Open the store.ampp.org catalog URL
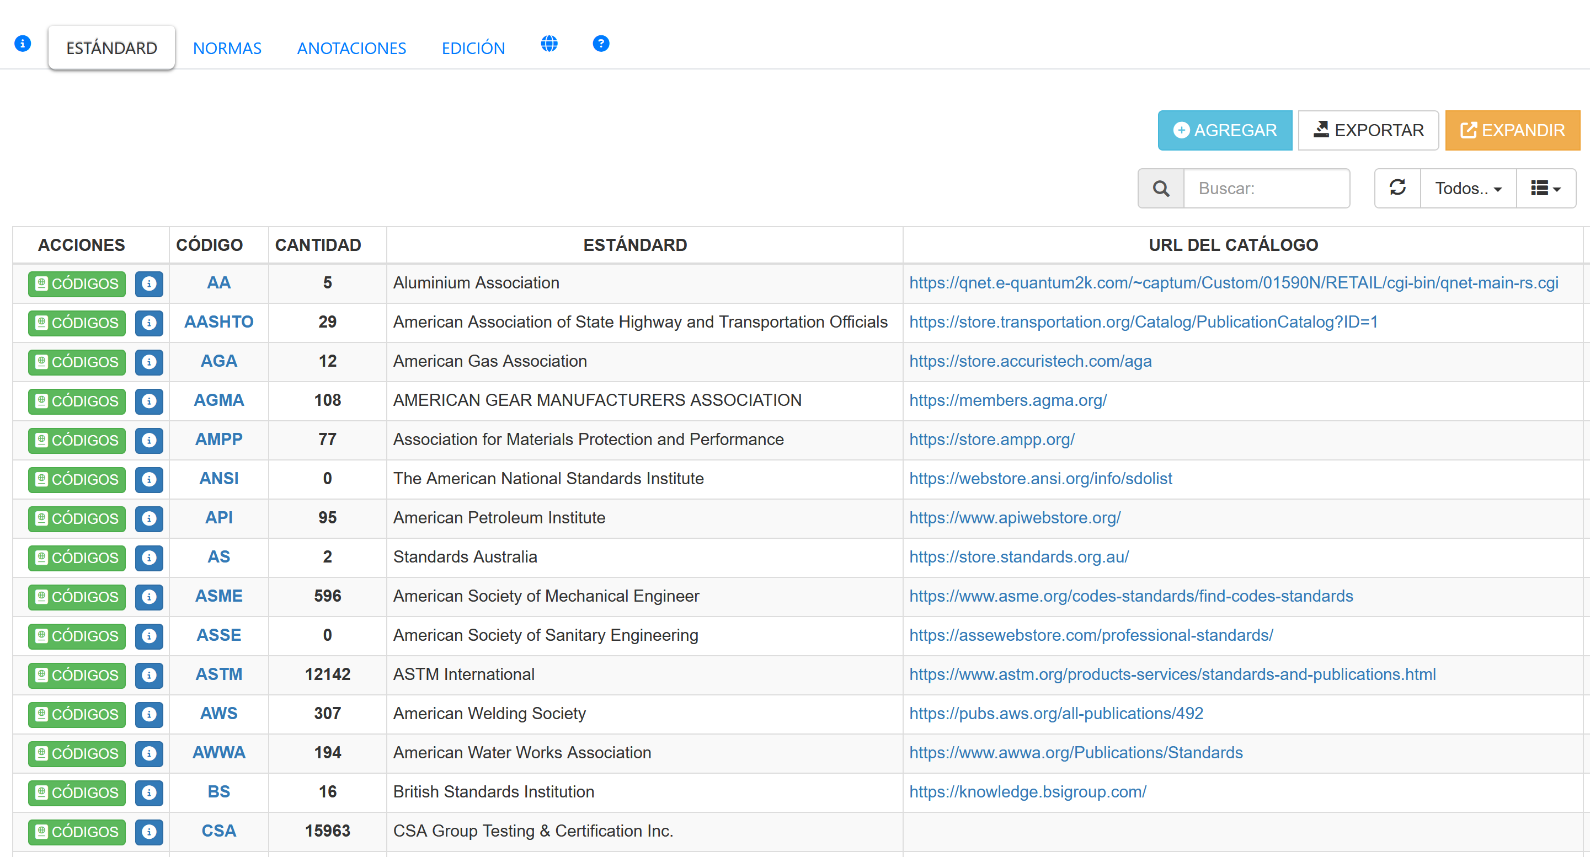The image size is (1590, 857). coord(992,440)
